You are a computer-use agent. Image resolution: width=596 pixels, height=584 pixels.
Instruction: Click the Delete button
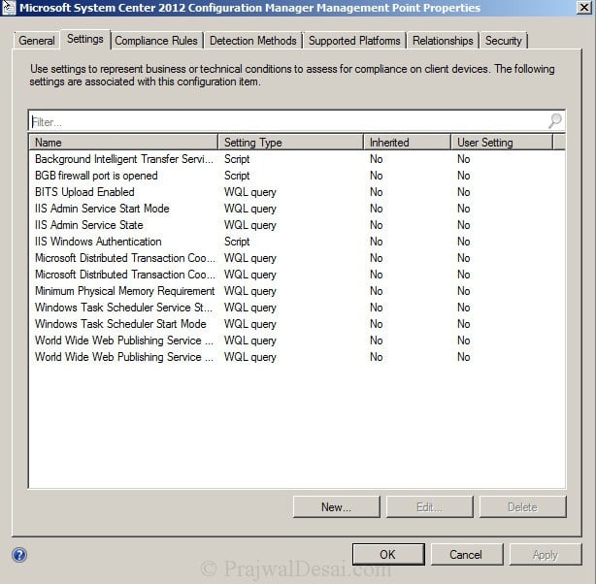[522, 506]
